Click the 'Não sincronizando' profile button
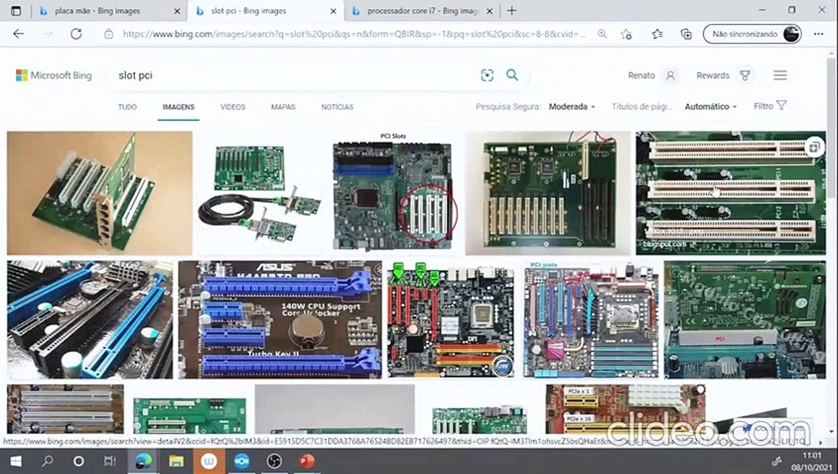The image size is (838, 474). pos(752,34)
